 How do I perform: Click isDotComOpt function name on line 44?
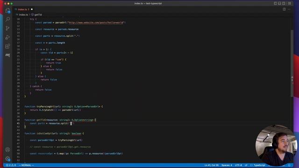click(44, 133)
